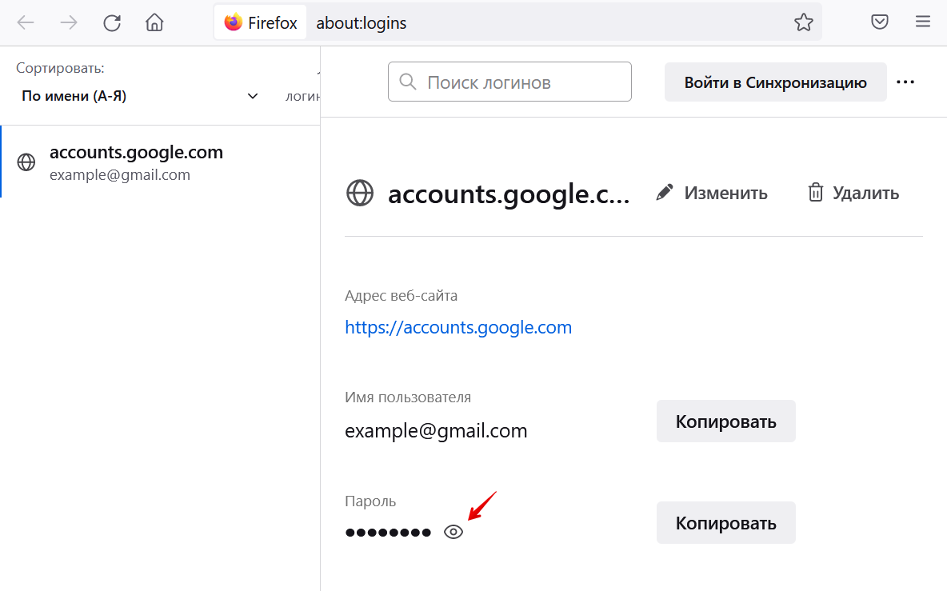
Task: Reveal the password with eye icon
Action: coord(454,532)
